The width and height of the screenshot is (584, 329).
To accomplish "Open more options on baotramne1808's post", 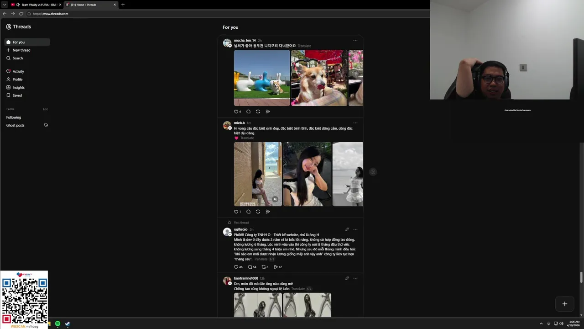I will 355,278.
